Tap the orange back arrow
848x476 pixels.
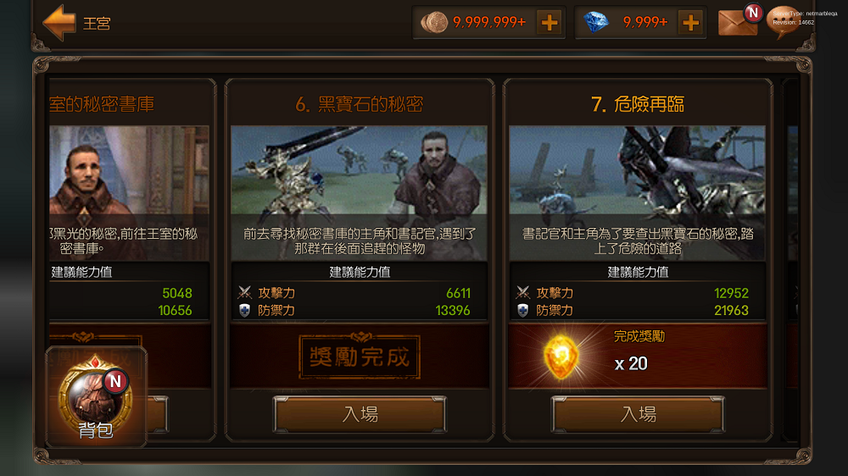59,23
